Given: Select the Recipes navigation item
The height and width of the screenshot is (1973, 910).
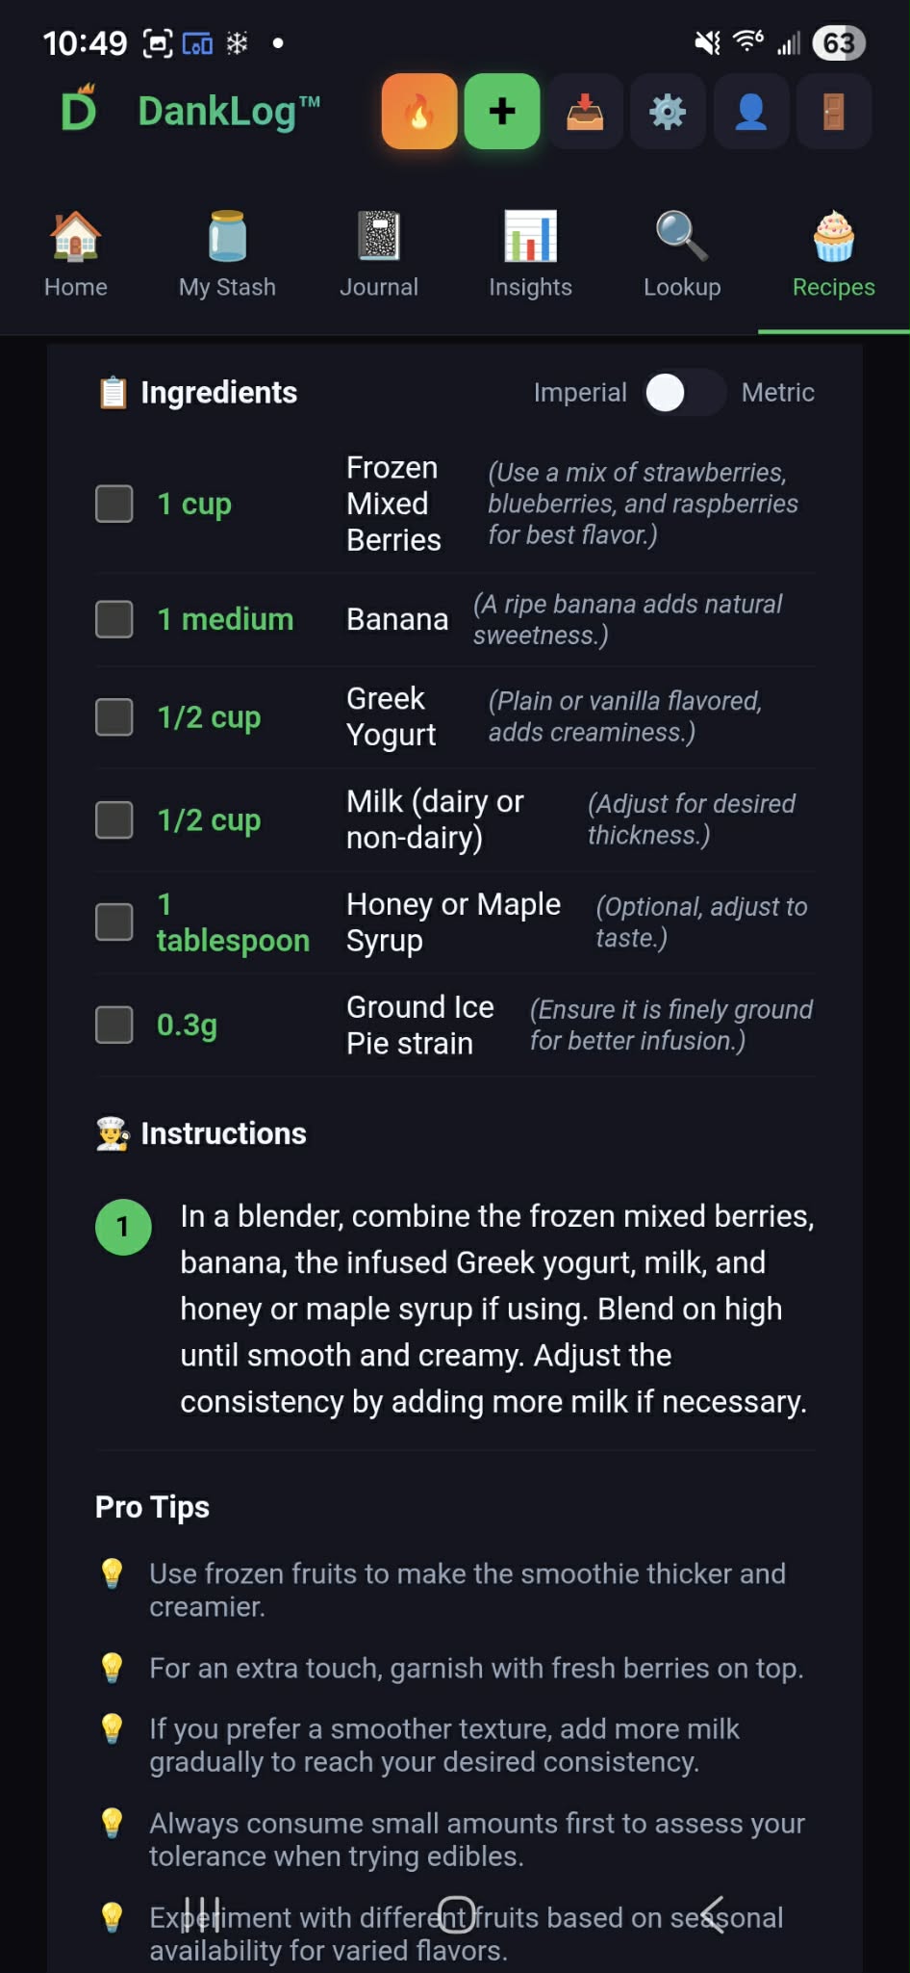Looking at the screenshot, I should (833, 252).
